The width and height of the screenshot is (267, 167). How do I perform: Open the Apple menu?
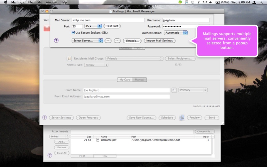click(x=6, y=2)
